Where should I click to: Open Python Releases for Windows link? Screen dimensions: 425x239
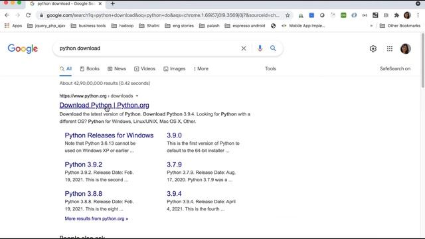pyautogui.click(x=109, y=135)
